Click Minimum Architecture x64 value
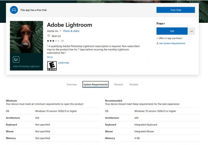This screenshot has height=145, width=208. 37,118
